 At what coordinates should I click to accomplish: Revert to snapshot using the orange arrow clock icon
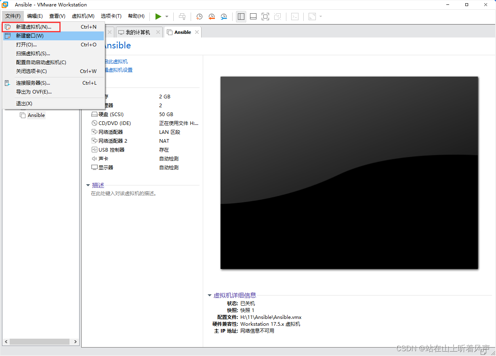click(212, 17)
